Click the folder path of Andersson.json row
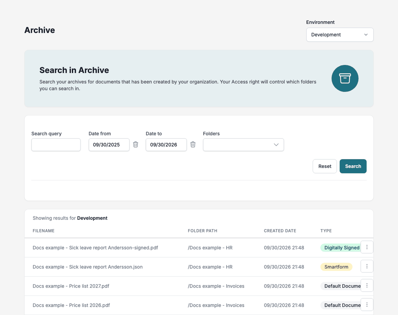The width and height of the screenshot is (398, 315). point(210,267)
